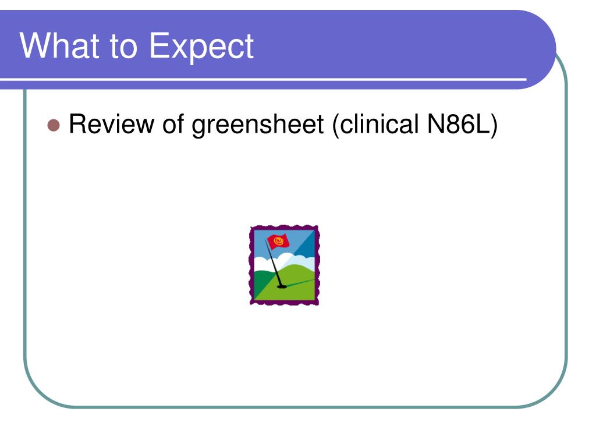596x447 pixels.
Task: Click the black golf hole on the green
Action: pyautogui.click(x=282, y=286)
